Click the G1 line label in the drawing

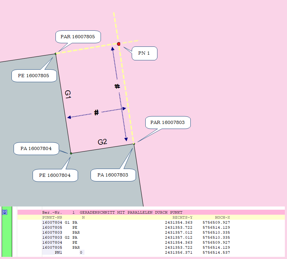coord(68,94)
